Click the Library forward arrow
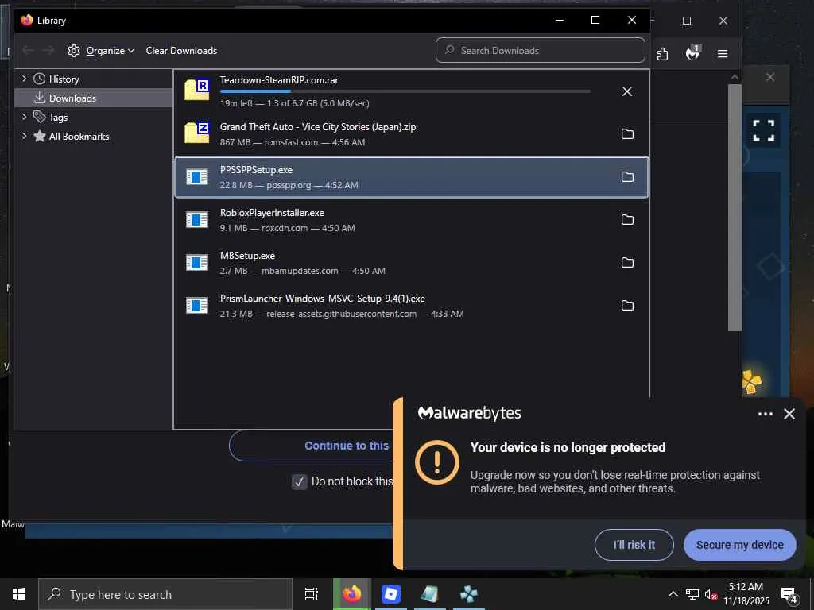This screenshot has height=610, width=814. click(48, 50)
